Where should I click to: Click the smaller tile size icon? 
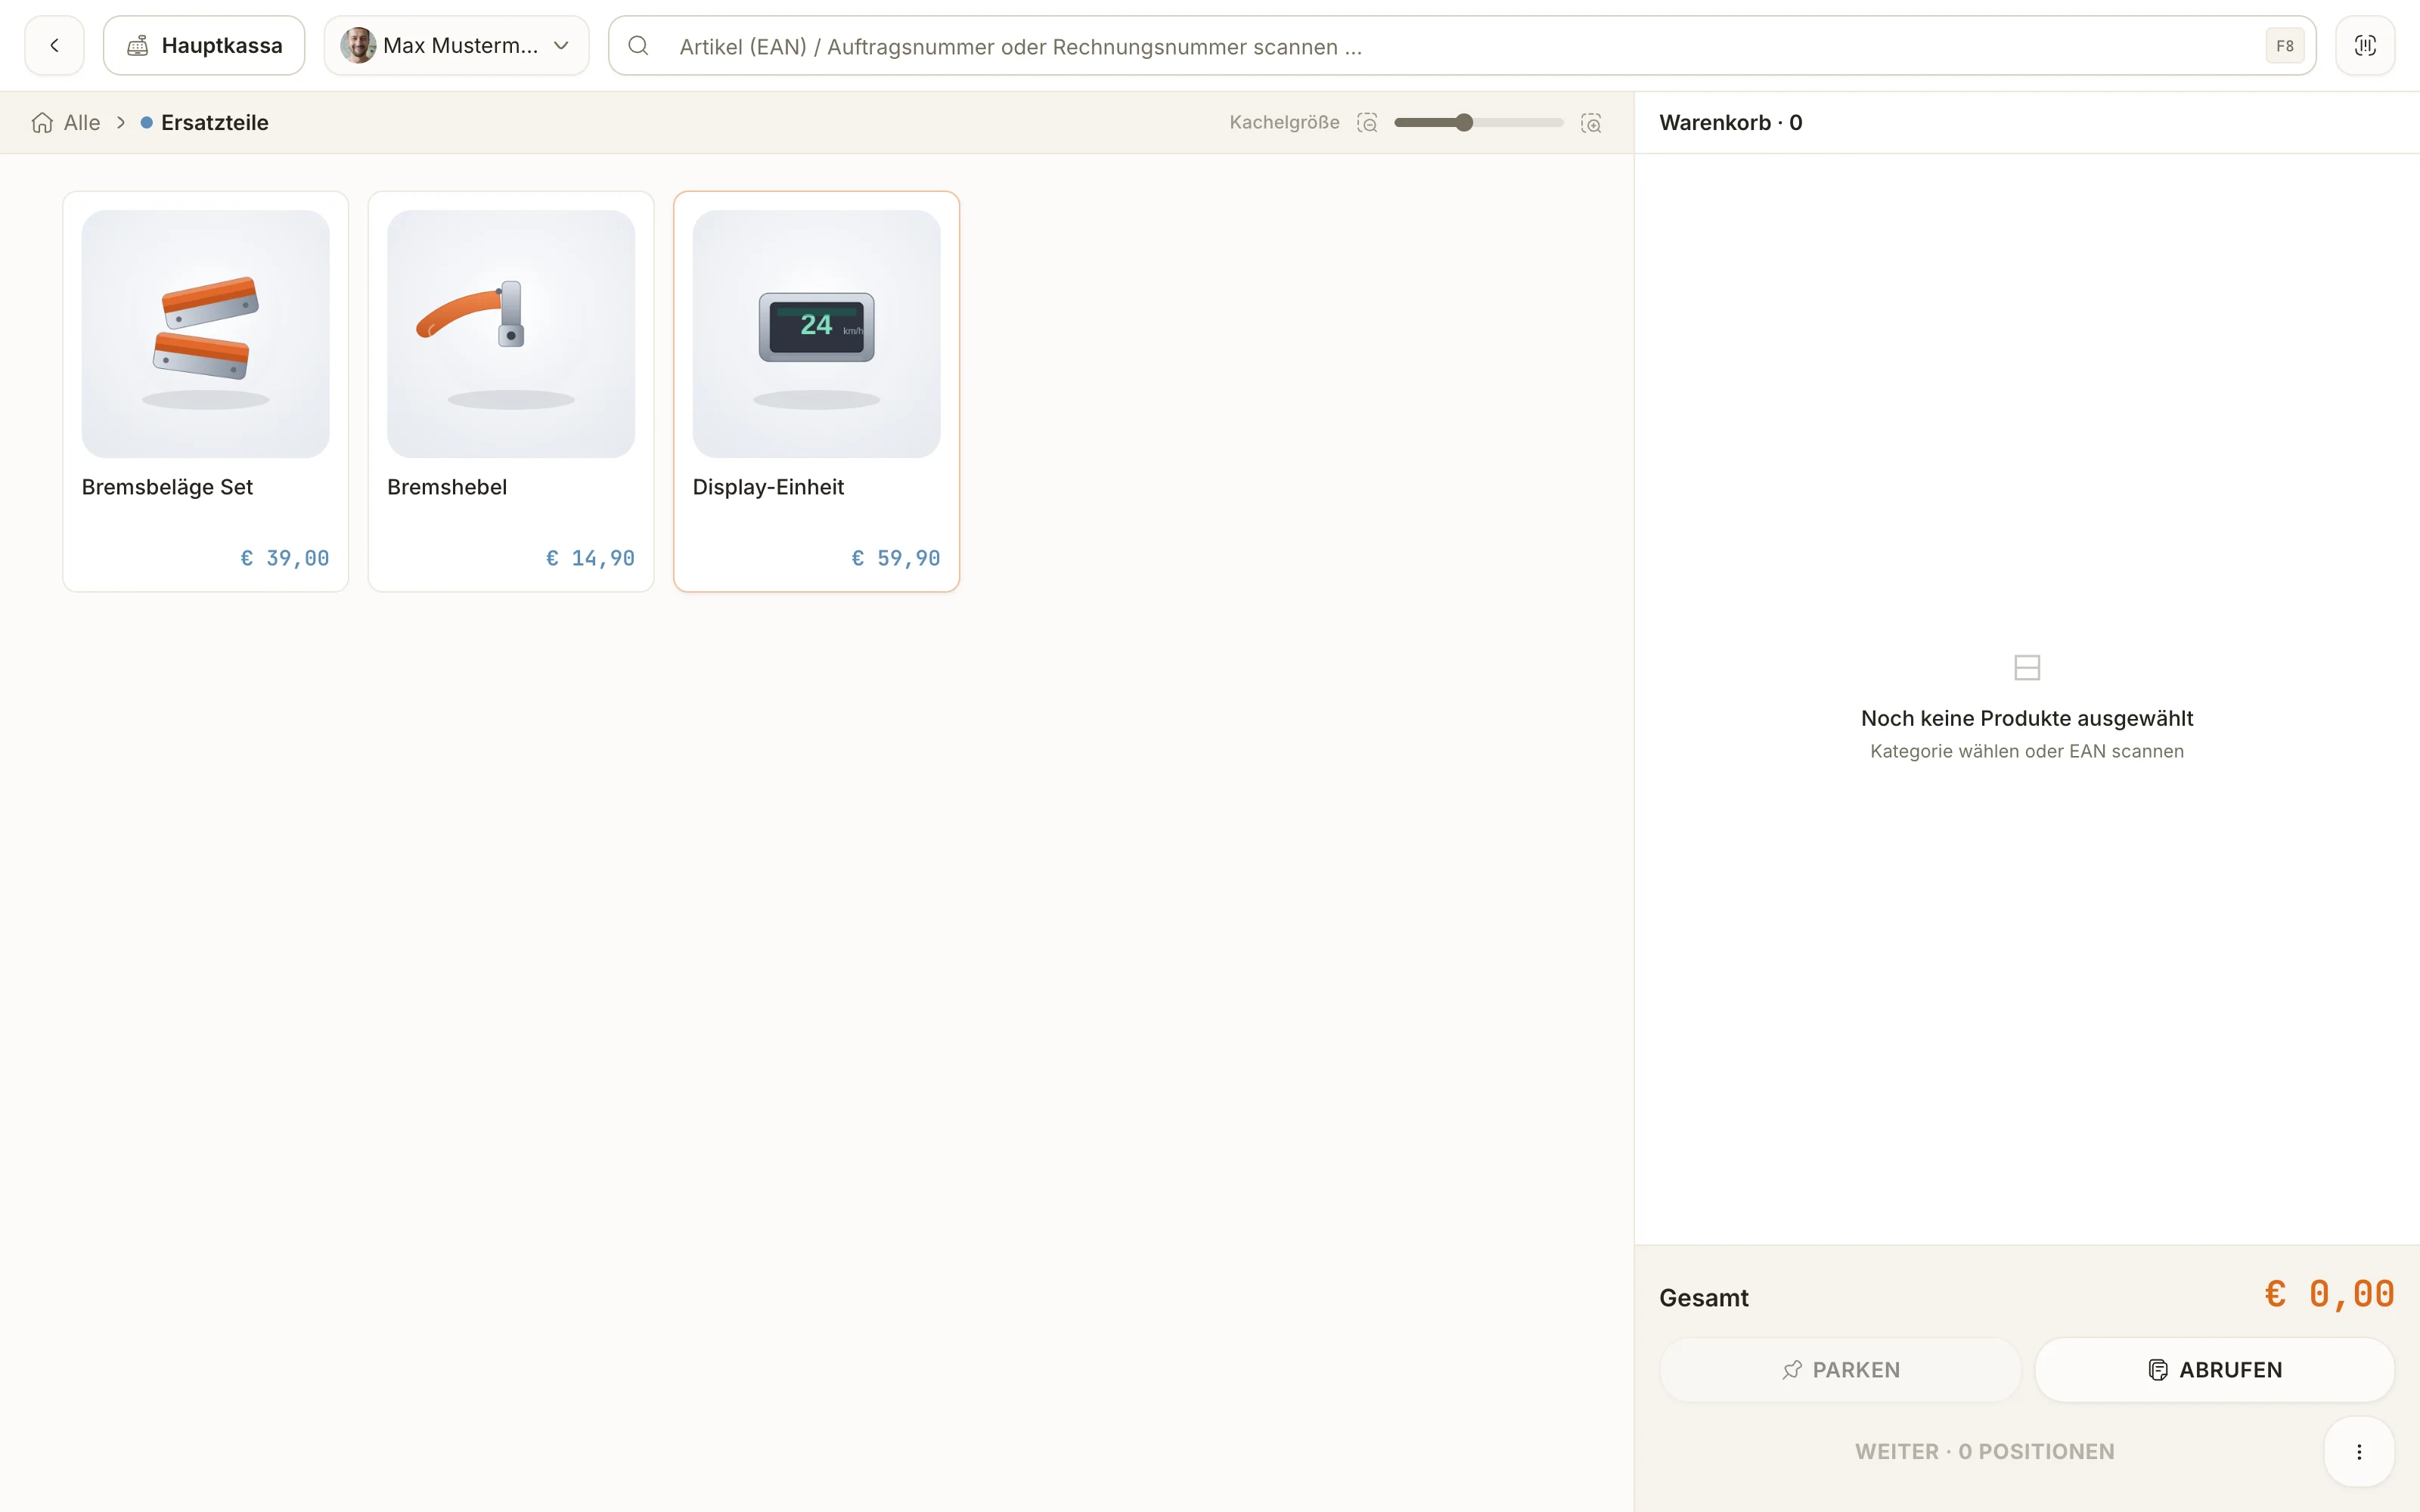(1367, 122)
